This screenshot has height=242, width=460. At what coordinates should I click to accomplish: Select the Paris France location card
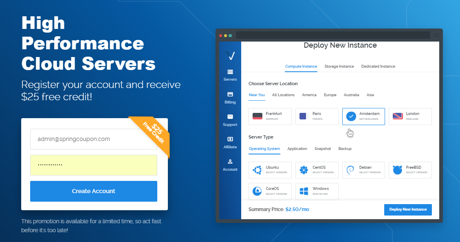pyautogui.click(x=317, y=117)
